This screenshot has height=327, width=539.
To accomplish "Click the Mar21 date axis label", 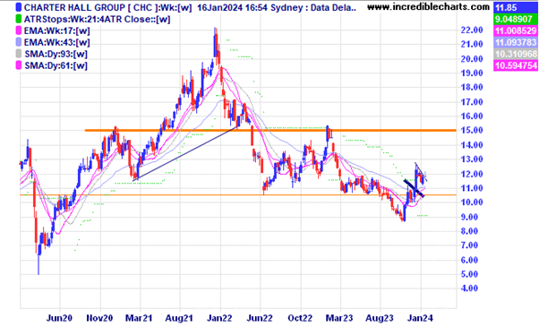I will (x=139, y=318).
